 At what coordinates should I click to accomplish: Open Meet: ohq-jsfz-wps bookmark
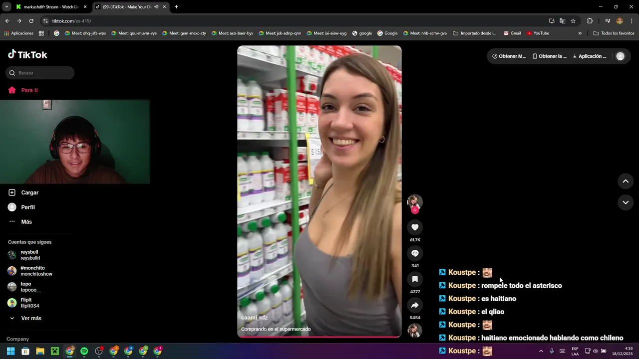84,33
